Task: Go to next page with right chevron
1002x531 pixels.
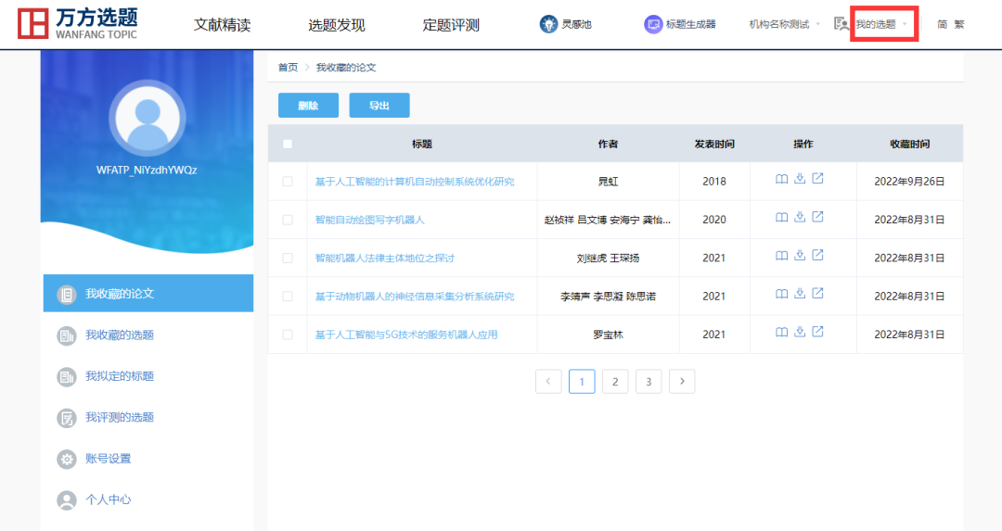Action: click(x=682, y=381)
